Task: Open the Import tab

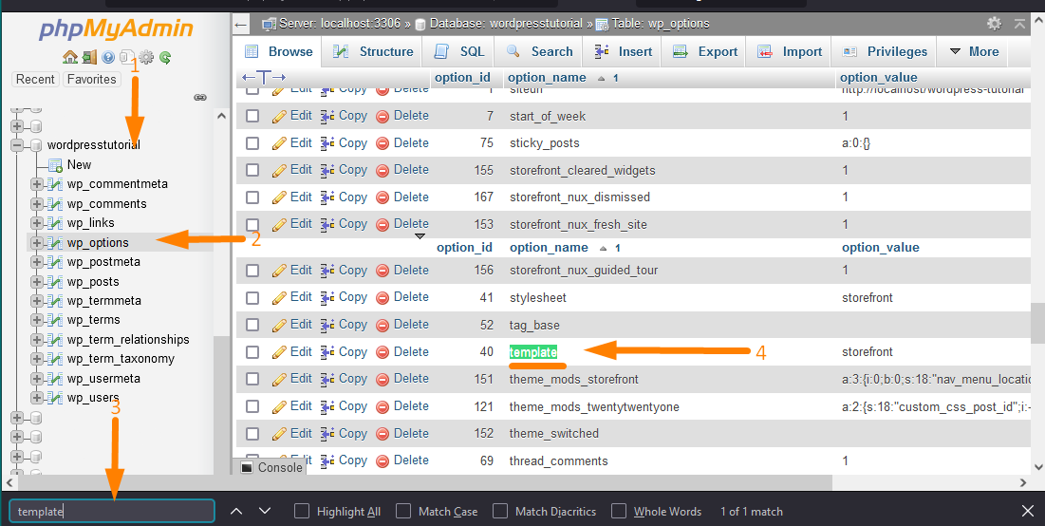Action: pos(789,51)
